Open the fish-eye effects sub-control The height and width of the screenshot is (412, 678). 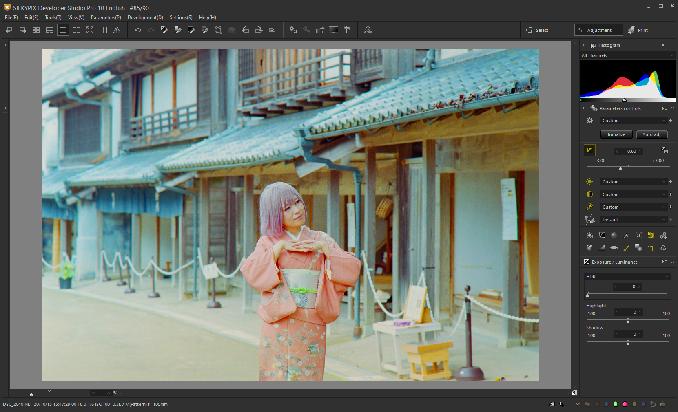tap(614, 247)
